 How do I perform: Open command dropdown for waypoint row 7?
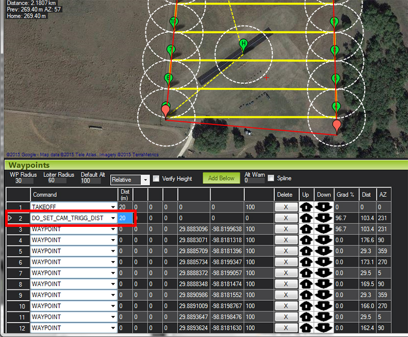coord(113,273)
